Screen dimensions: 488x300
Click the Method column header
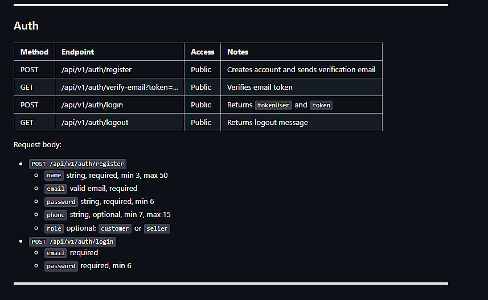(34, 52)
